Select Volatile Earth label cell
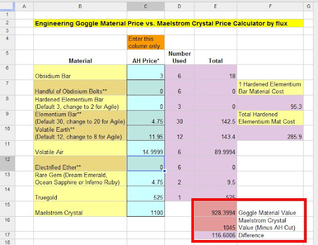318x245 pixels. tap(80, 133)
